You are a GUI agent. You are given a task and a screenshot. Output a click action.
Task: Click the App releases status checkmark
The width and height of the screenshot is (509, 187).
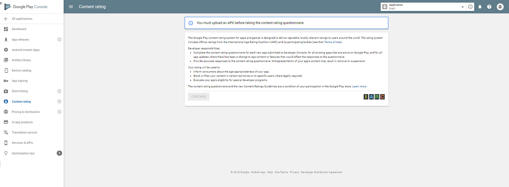(59, 39)
